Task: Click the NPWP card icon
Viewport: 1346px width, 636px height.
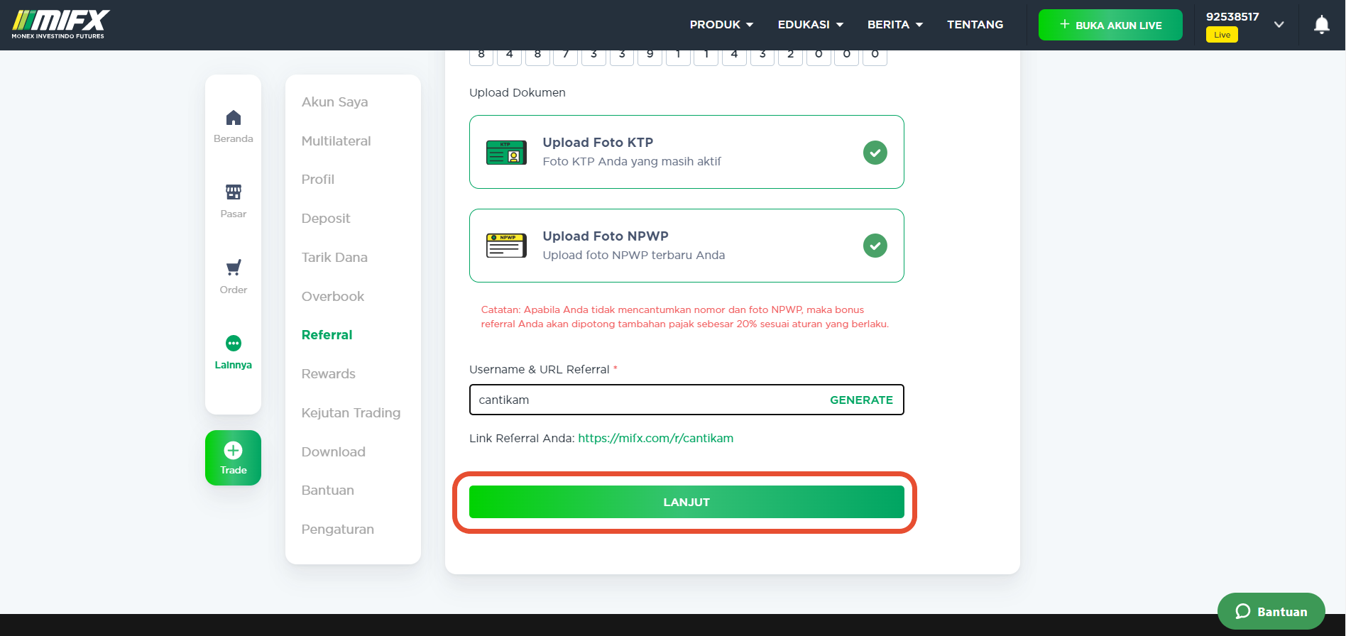Action: click(506, 246)
